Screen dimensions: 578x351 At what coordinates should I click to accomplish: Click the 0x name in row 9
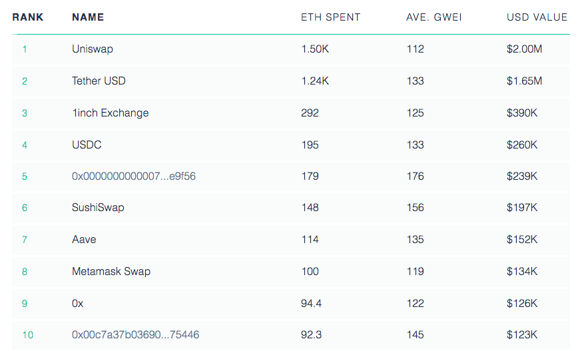coord(78,303)
